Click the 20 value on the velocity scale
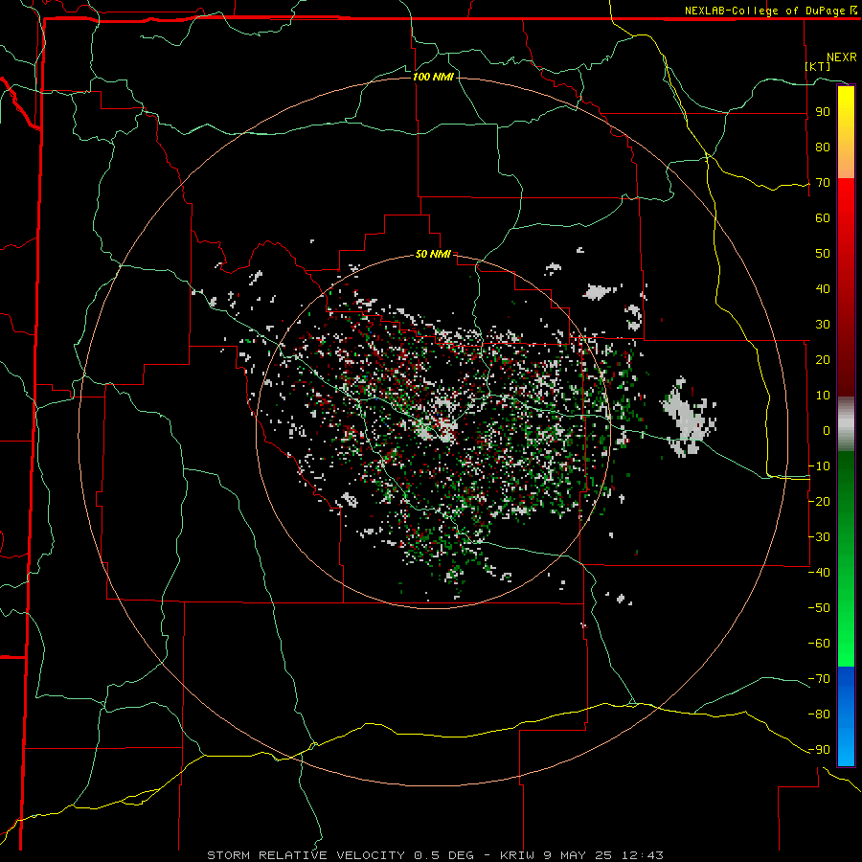 pyautogui.click(x=823, y=359)
